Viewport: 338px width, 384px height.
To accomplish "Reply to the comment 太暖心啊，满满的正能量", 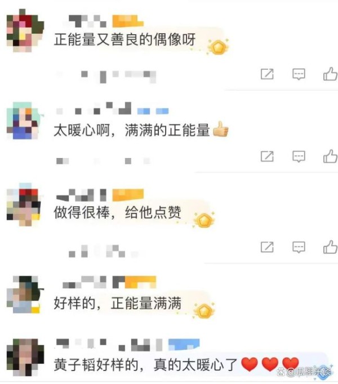I will 299,156.
